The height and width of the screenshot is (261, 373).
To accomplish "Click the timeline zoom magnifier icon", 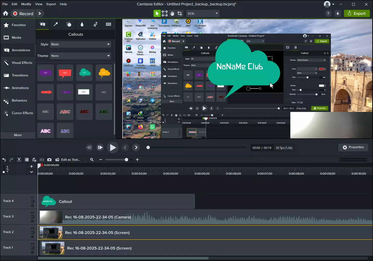I will click(92, 160).
